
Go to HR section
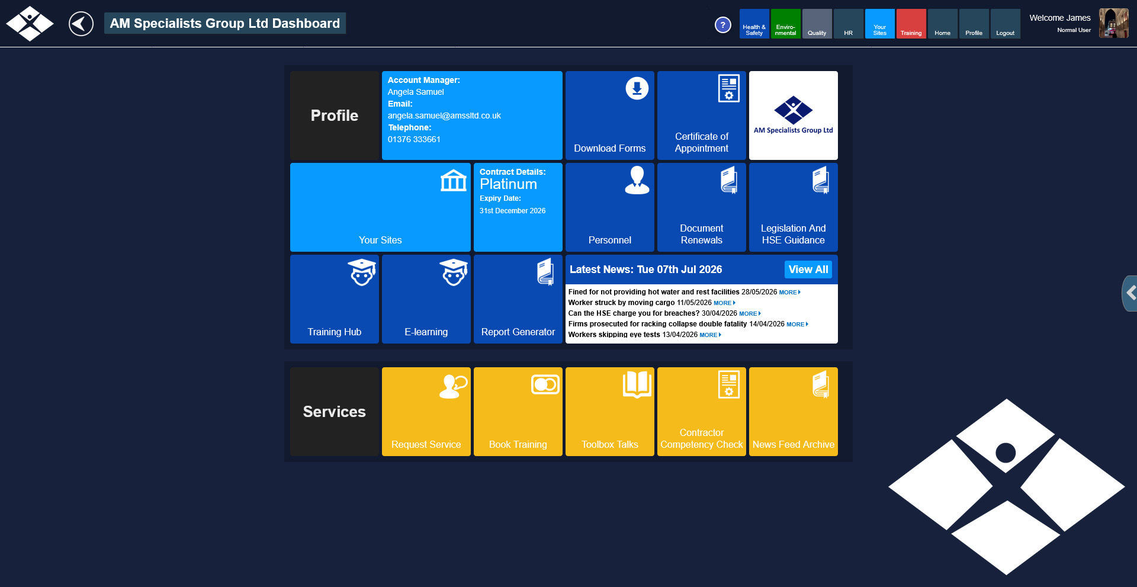pyautogui.click(x=849, y=24)
